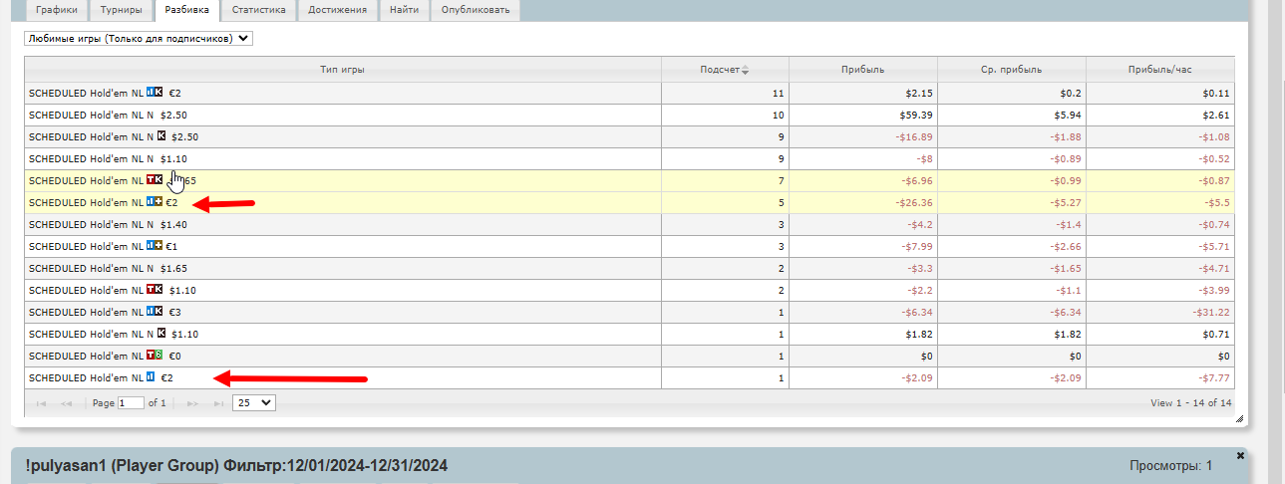Click the average profit value -$5.27

[1065, 202]
